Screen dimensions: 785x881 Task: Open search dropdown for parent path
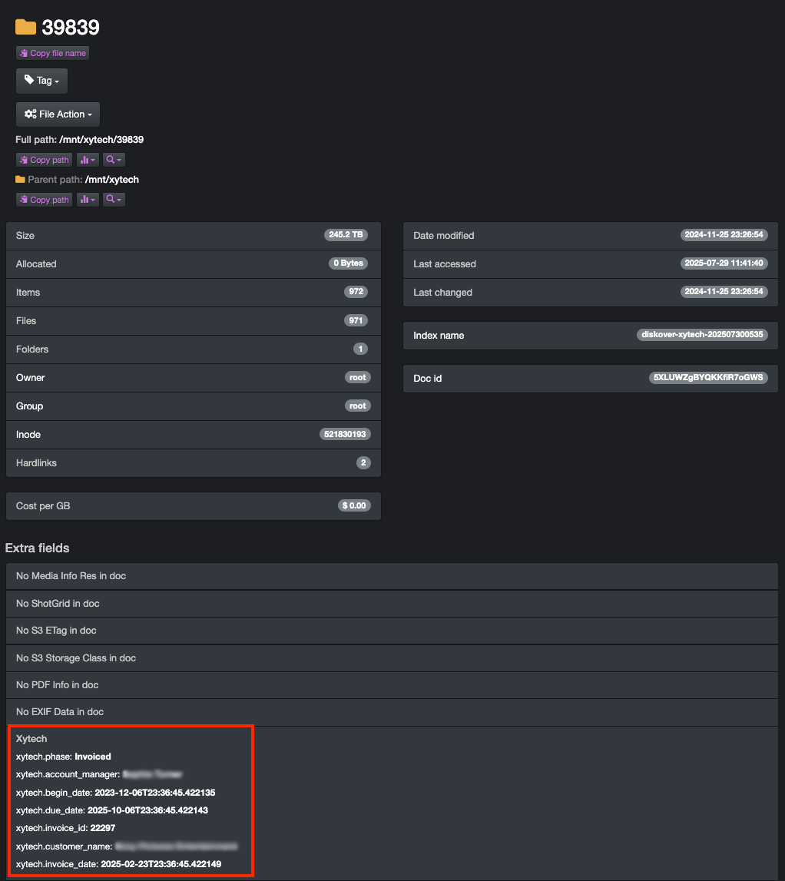[114, 200]
